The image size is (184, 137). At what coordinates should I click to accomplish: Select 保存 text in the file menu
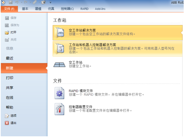point(14,18)
